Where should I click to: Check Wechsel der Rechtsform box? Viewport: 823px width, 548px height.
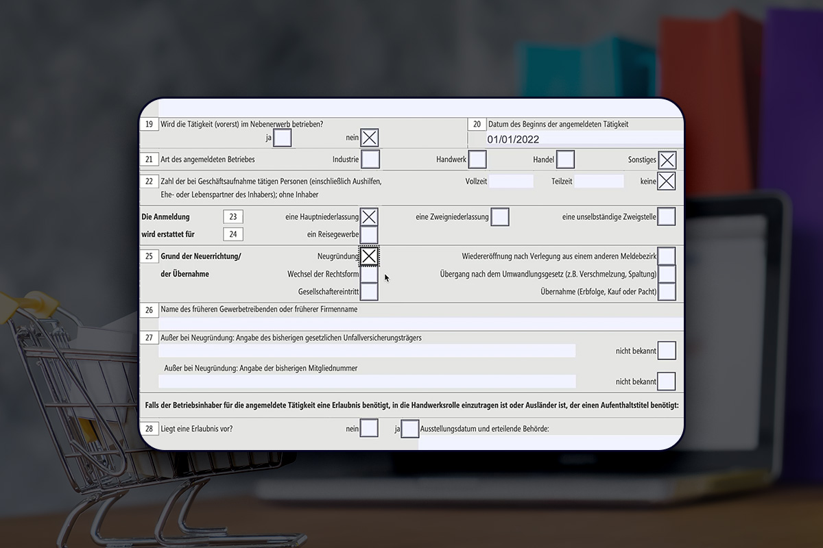[x=369, y=274]
